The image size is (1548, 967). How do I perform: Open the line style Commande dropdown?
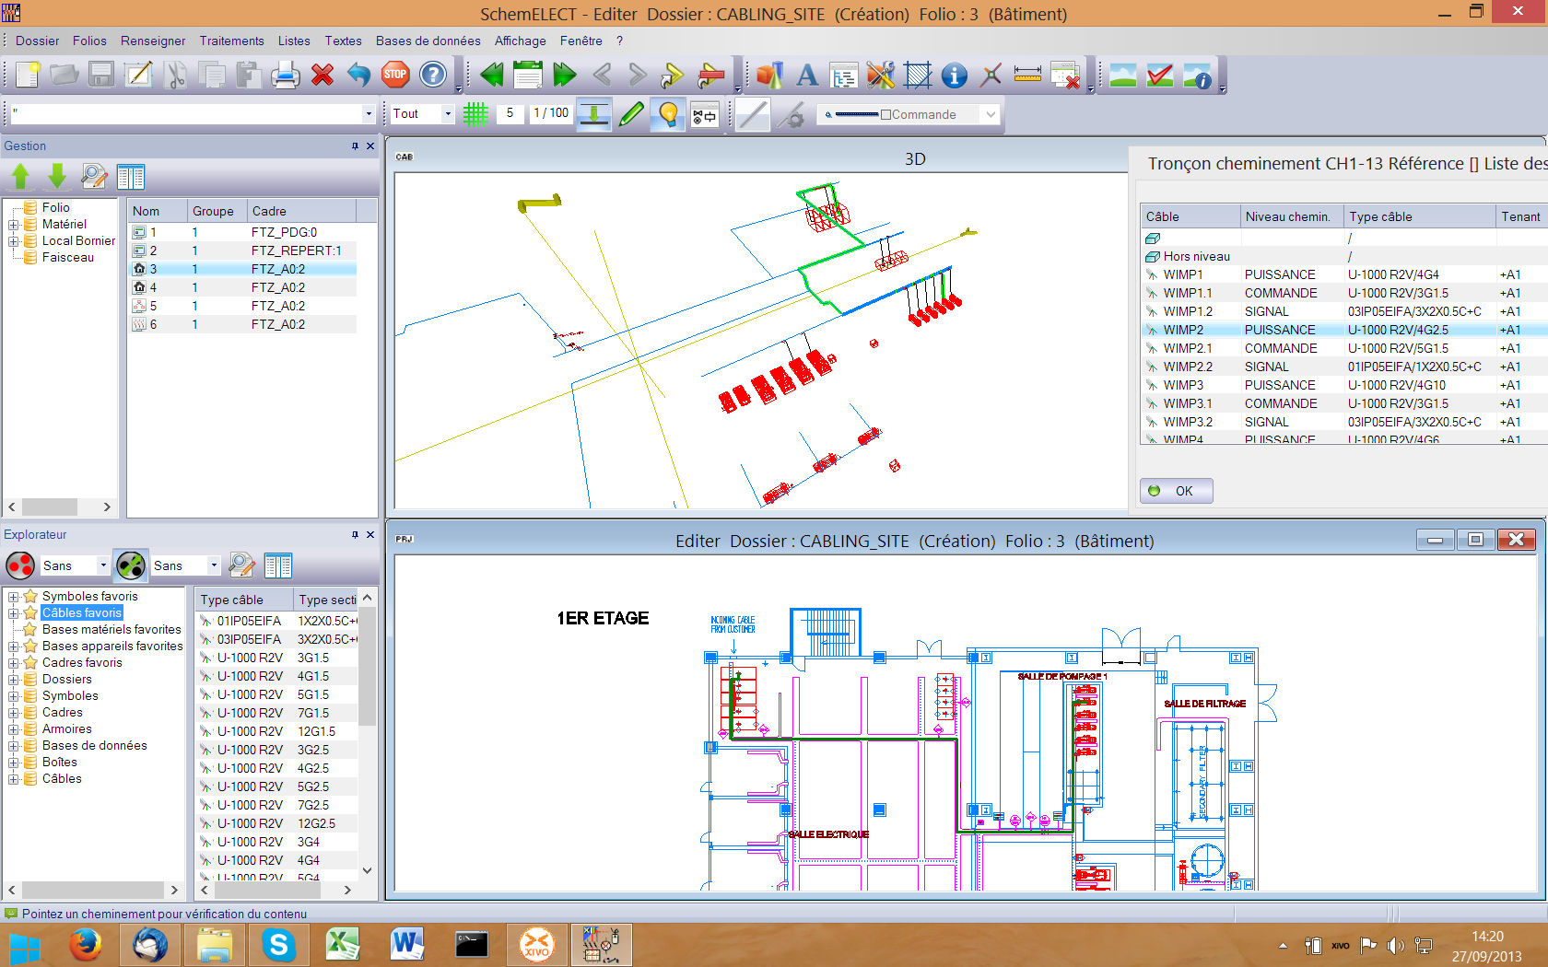(991, 113)
